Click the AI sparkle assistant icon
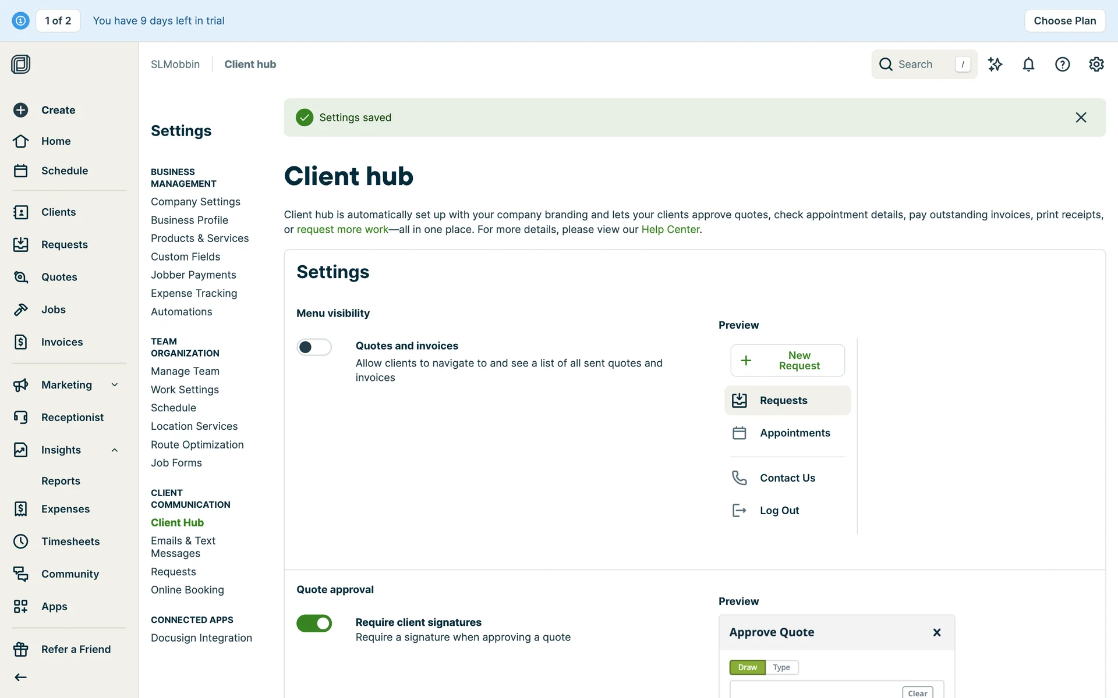The image size is (1118, 698). point(995,65)
